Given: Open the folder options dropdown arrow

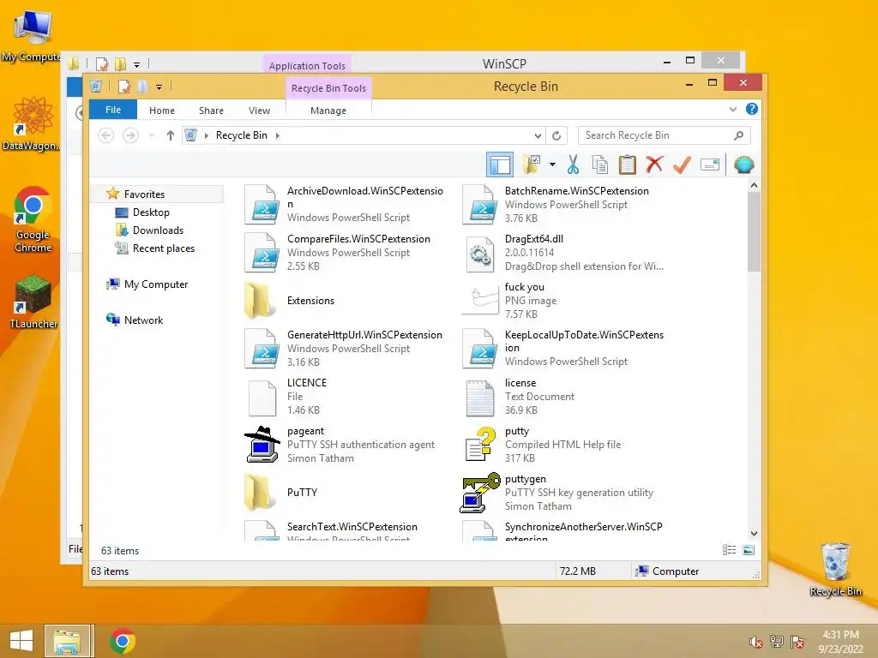Looking at the screenshot, I should point(553,164).
